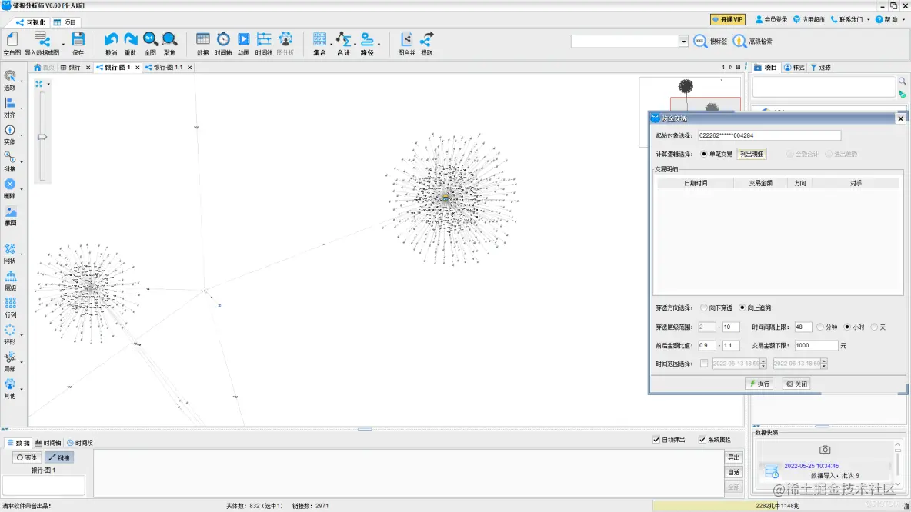
Task: Click the camera data snapshot icon
Action: click(x=824, y=450)
